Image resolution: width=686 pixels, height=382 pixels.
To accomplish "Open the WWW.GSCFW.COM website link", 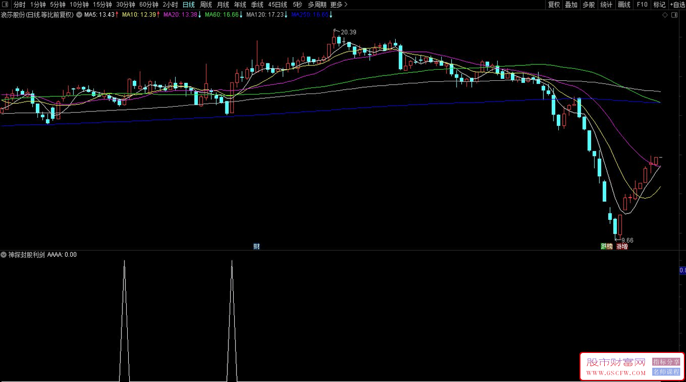I will [x=616, y=372].
